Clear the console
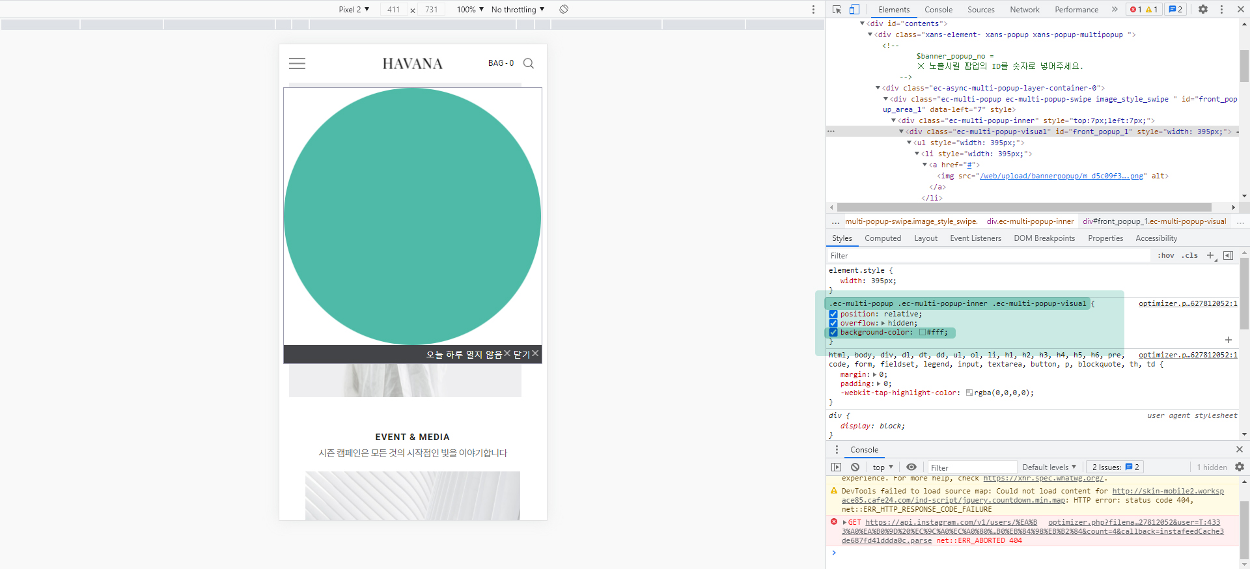The image size is (1250, 569). [855, 467]
